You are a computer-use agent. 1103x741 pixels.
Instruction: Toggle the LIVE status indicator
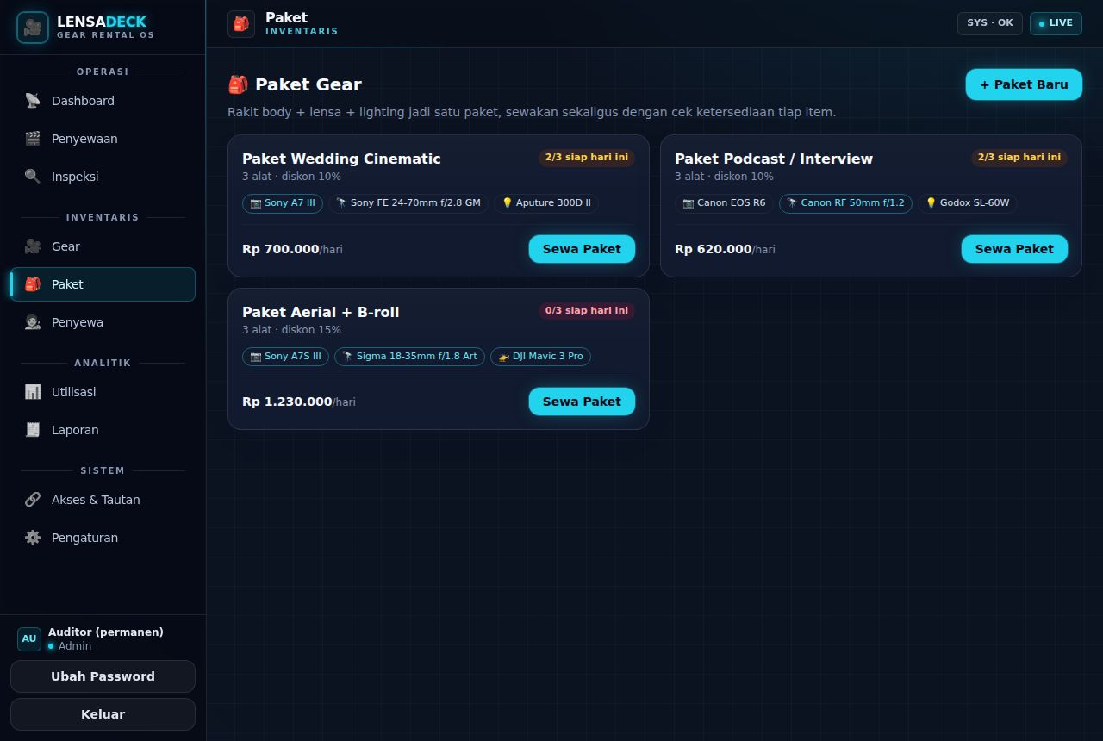1056,23
